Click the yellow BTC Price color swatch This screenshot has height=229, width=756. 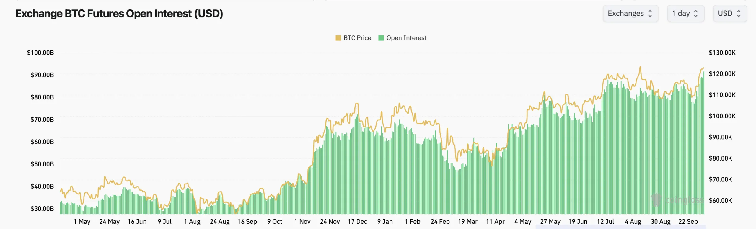338,38
